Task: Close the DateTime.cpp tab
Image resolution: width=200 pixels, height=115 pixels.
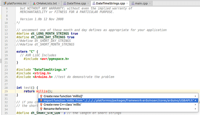Action: 88,3
